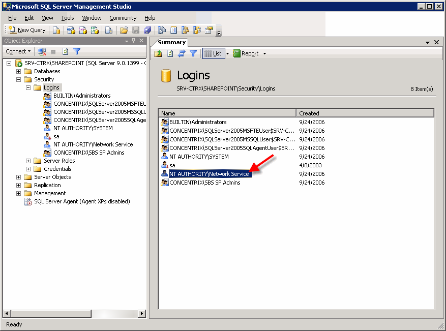
Task: Click Object Explorer scroll right arrow
Action: 142,314
